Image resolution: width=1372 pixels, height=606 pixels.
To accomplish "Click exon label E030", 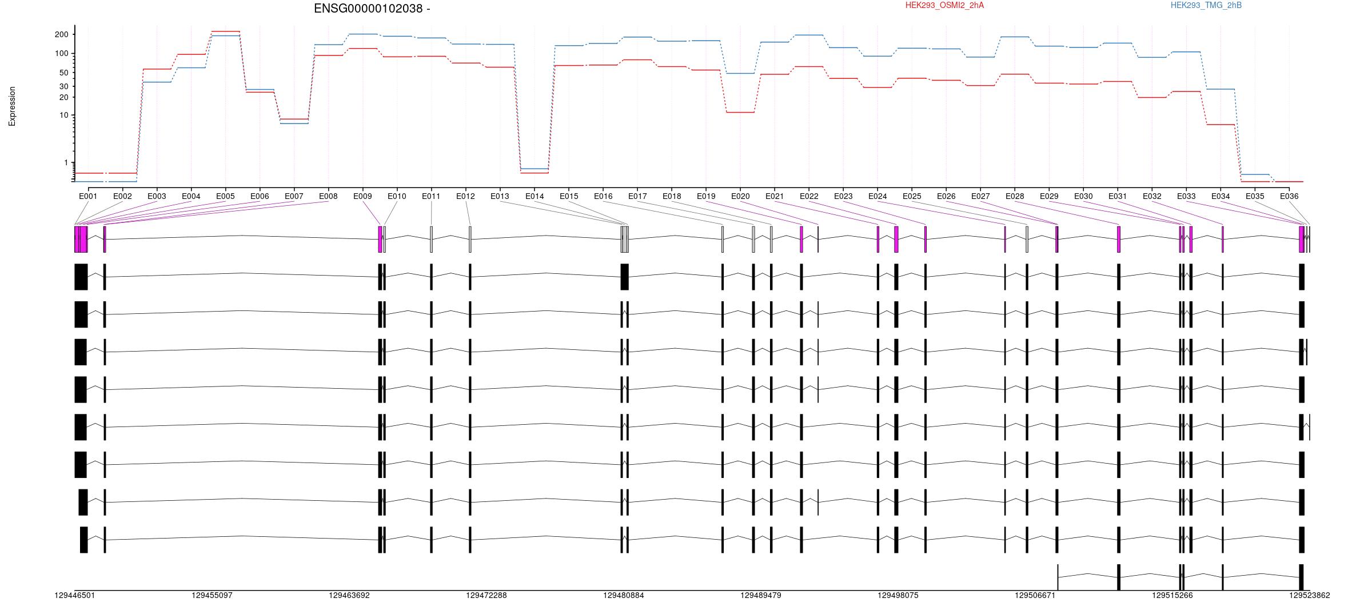I will click(x=1083, y=196).
